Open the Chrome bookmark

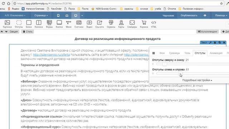(170, 9)
